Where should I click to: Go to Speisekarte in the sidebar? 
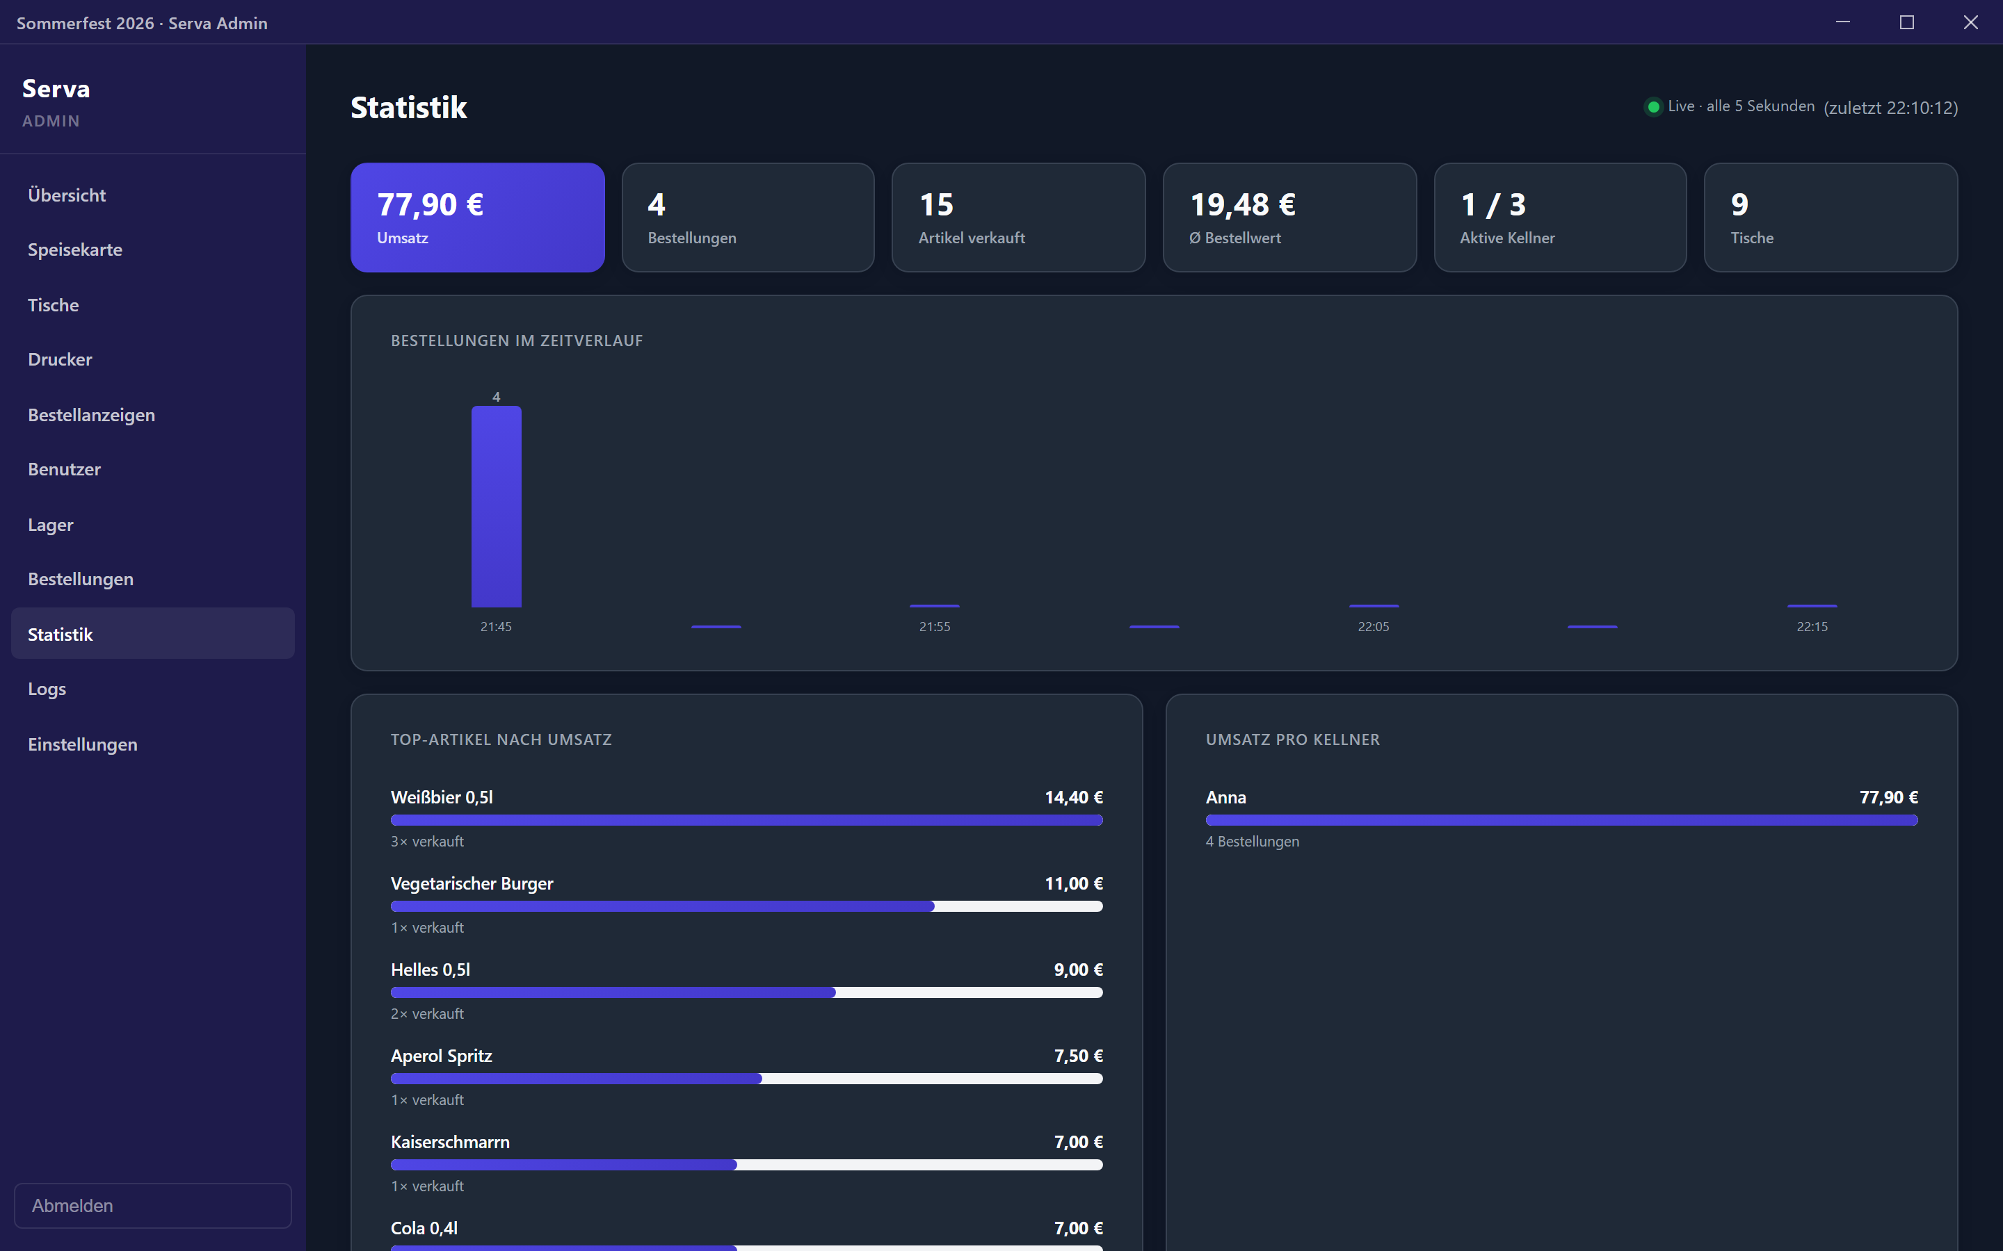[x=152, y=250]
